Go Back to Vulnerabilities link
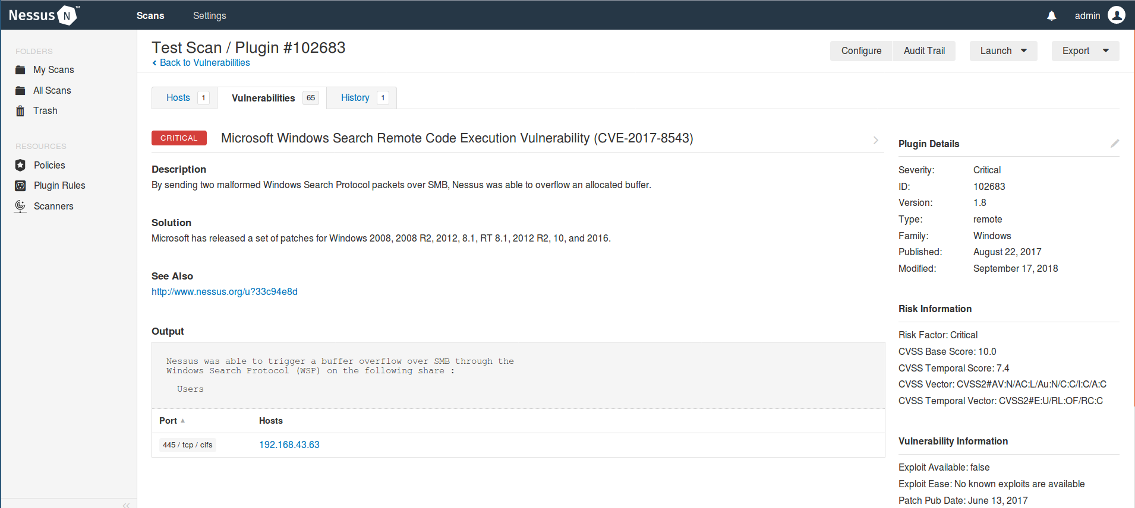 click(205, 63)
